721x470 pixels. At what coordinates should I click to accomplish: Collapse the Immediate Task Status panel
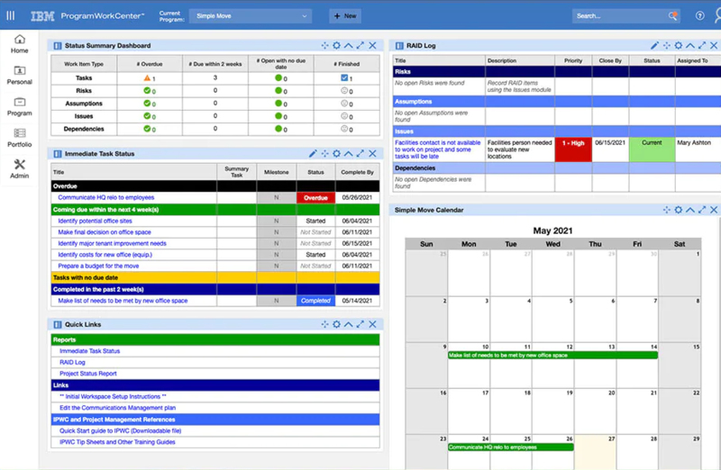(x=348, y=154)
